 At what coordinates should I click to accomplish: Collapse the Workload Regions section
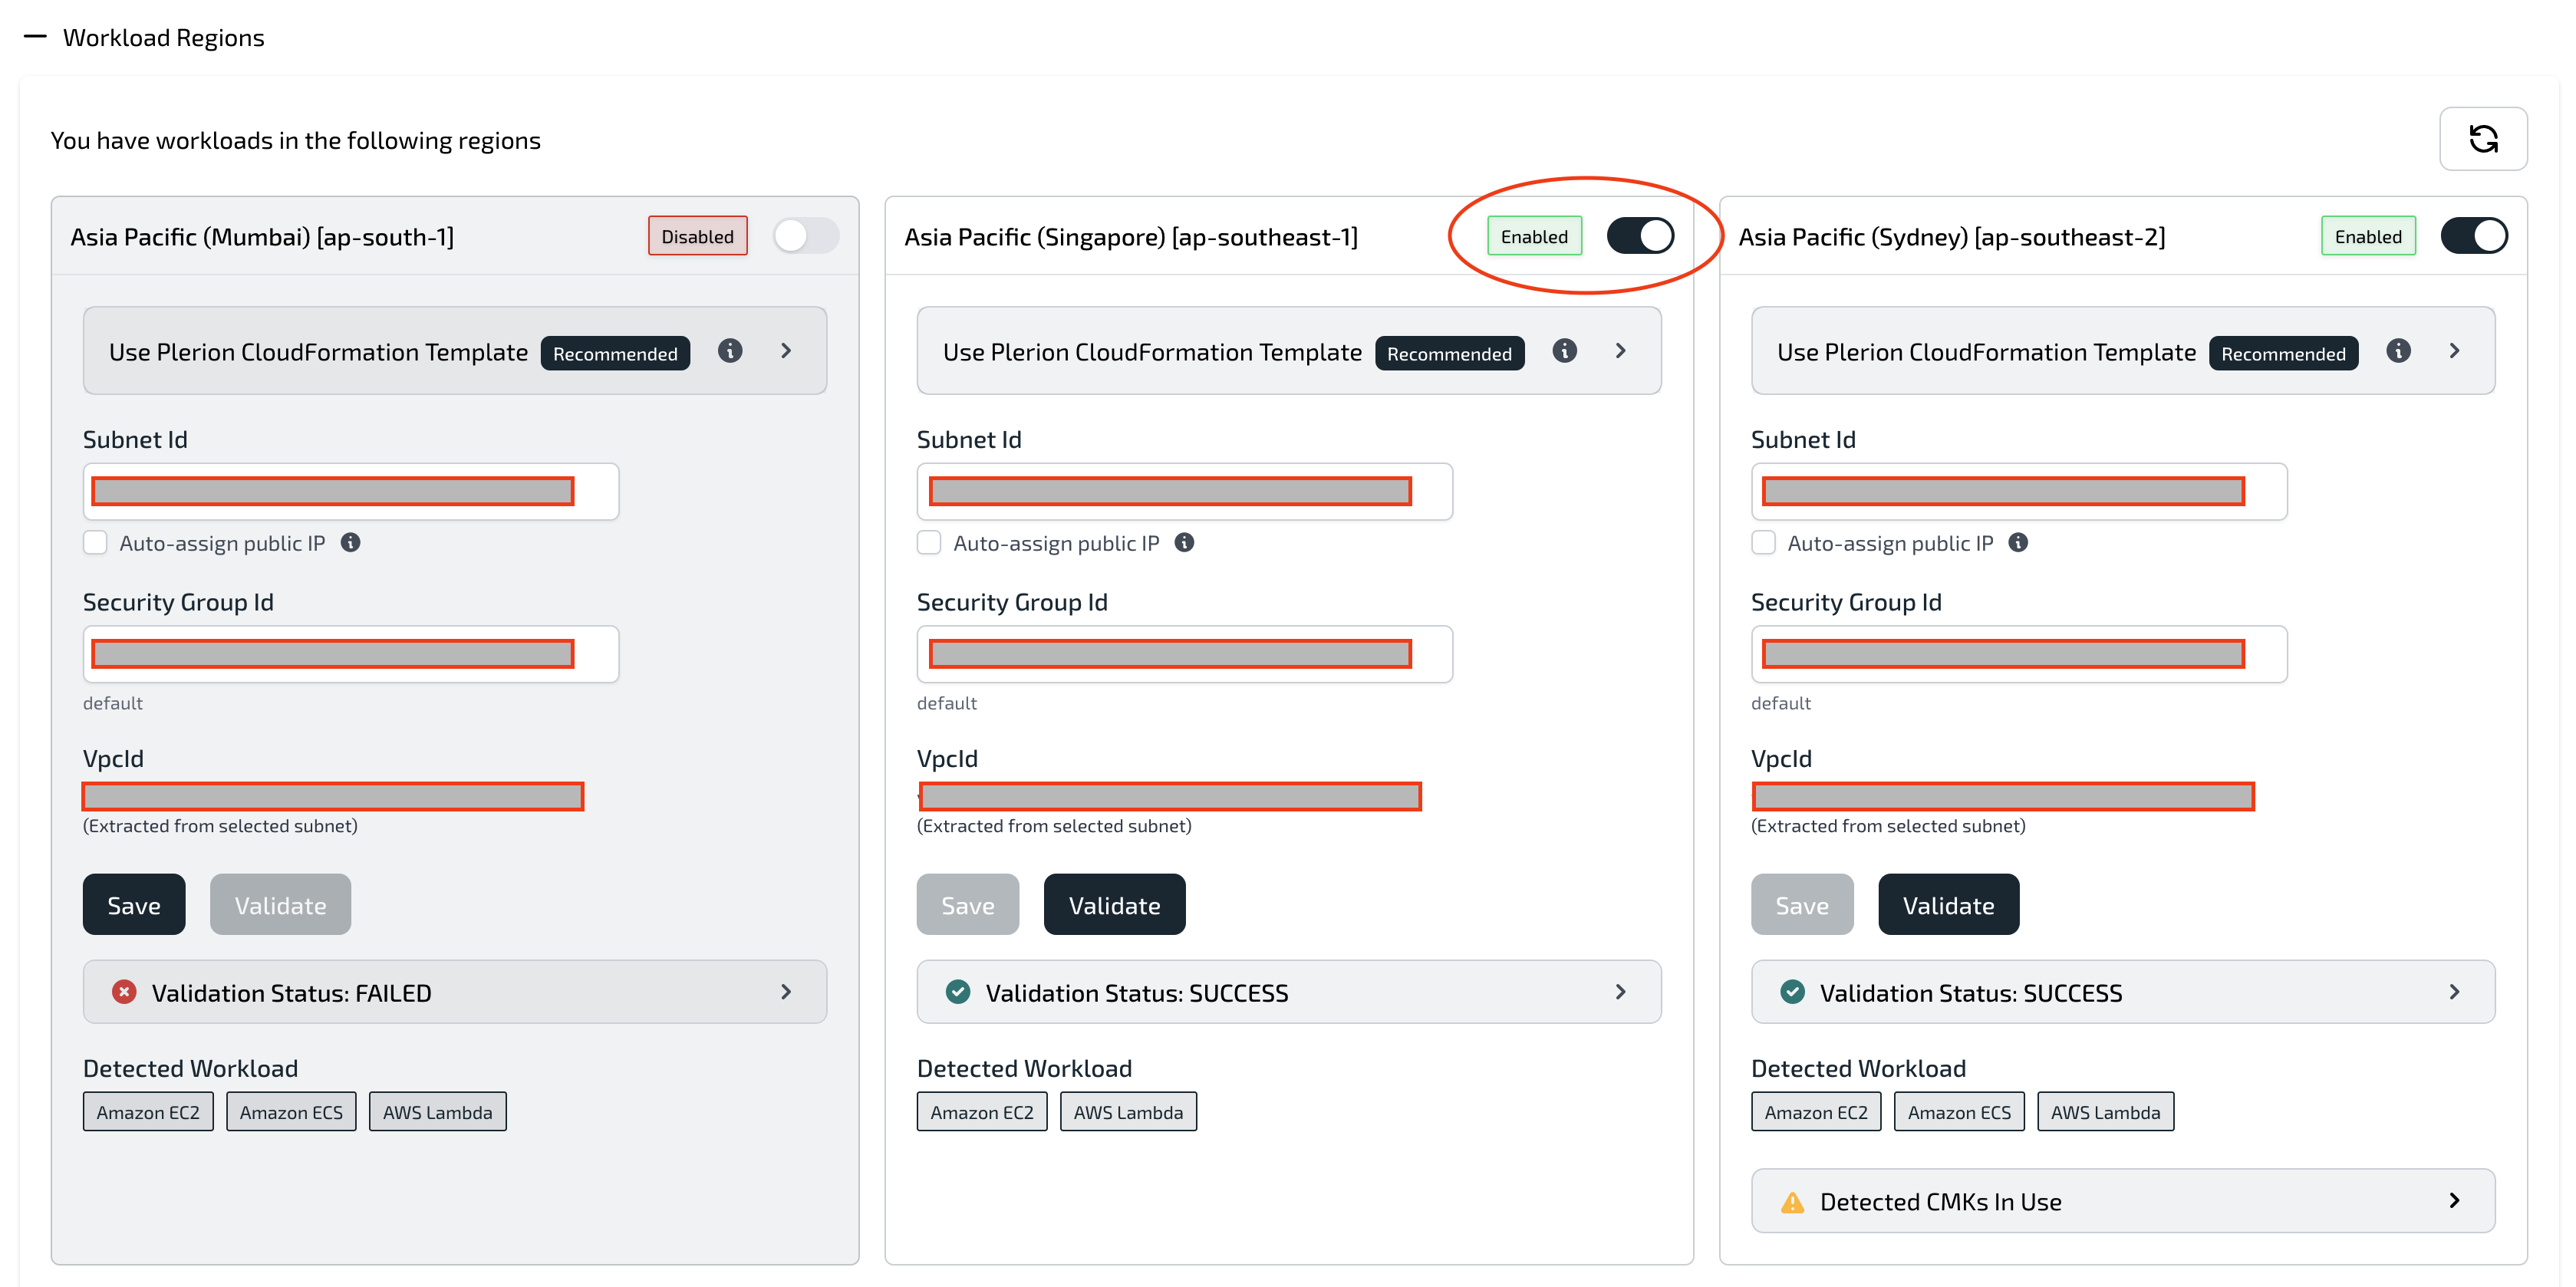tap(35, 37)
